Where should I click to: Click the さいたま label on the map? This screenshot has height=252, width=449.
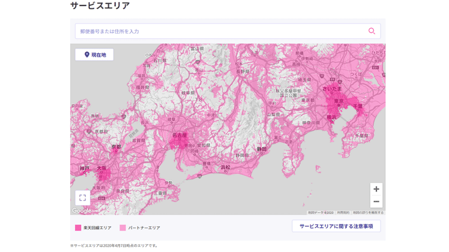332,88
